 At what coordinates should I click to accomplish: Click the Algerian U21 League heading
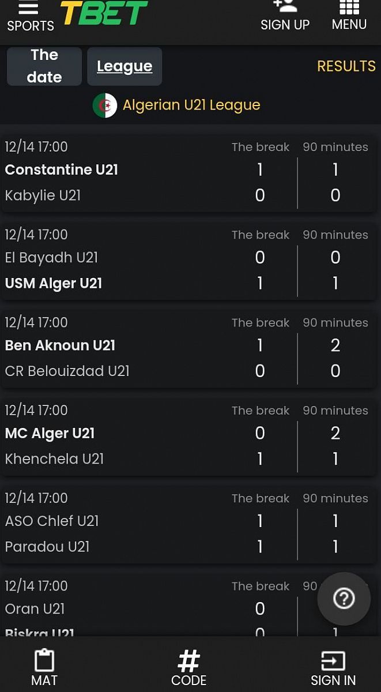pyautogui.click(x=191, y=105)
